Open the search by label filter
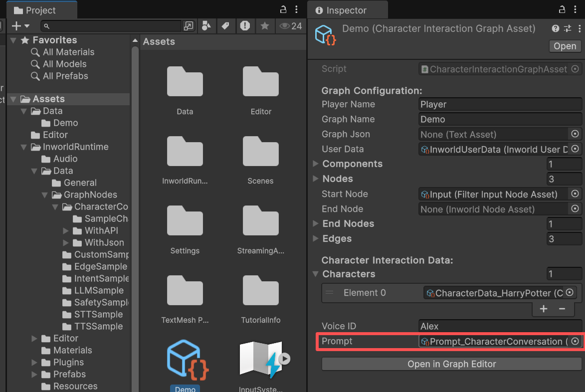Viewport: 585px width, 392px height. point(225,26)
